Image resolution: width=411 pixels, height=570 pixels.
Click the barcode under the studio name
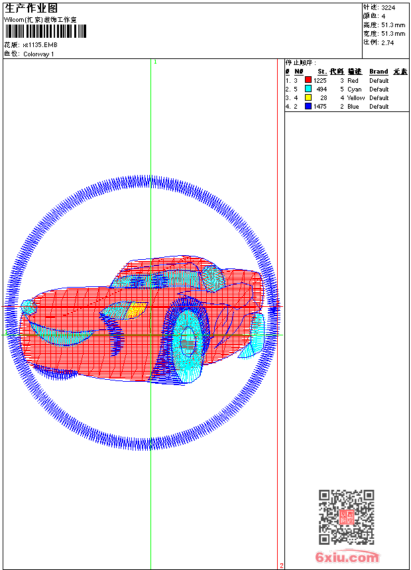click(x=46, y=32)
